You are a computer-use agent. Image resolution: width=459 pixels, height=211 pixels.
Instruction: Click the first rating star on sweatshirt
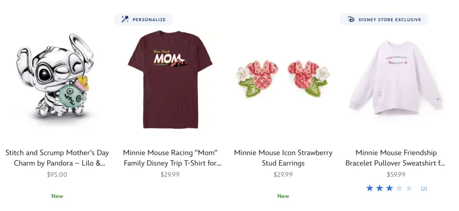click(370, 188)
